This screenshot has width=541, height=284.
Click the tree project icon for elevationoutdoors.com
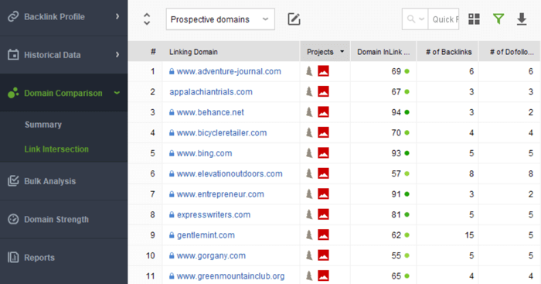tap(309, 173)
